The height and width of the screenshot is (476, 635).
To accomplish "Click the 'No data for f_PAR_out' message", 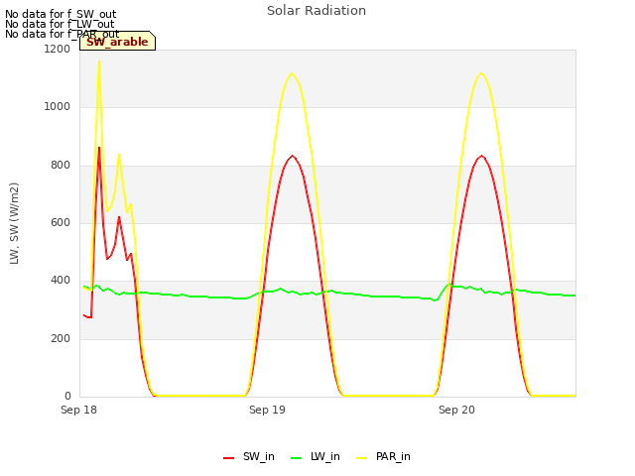I will click(x=63, y=34).
